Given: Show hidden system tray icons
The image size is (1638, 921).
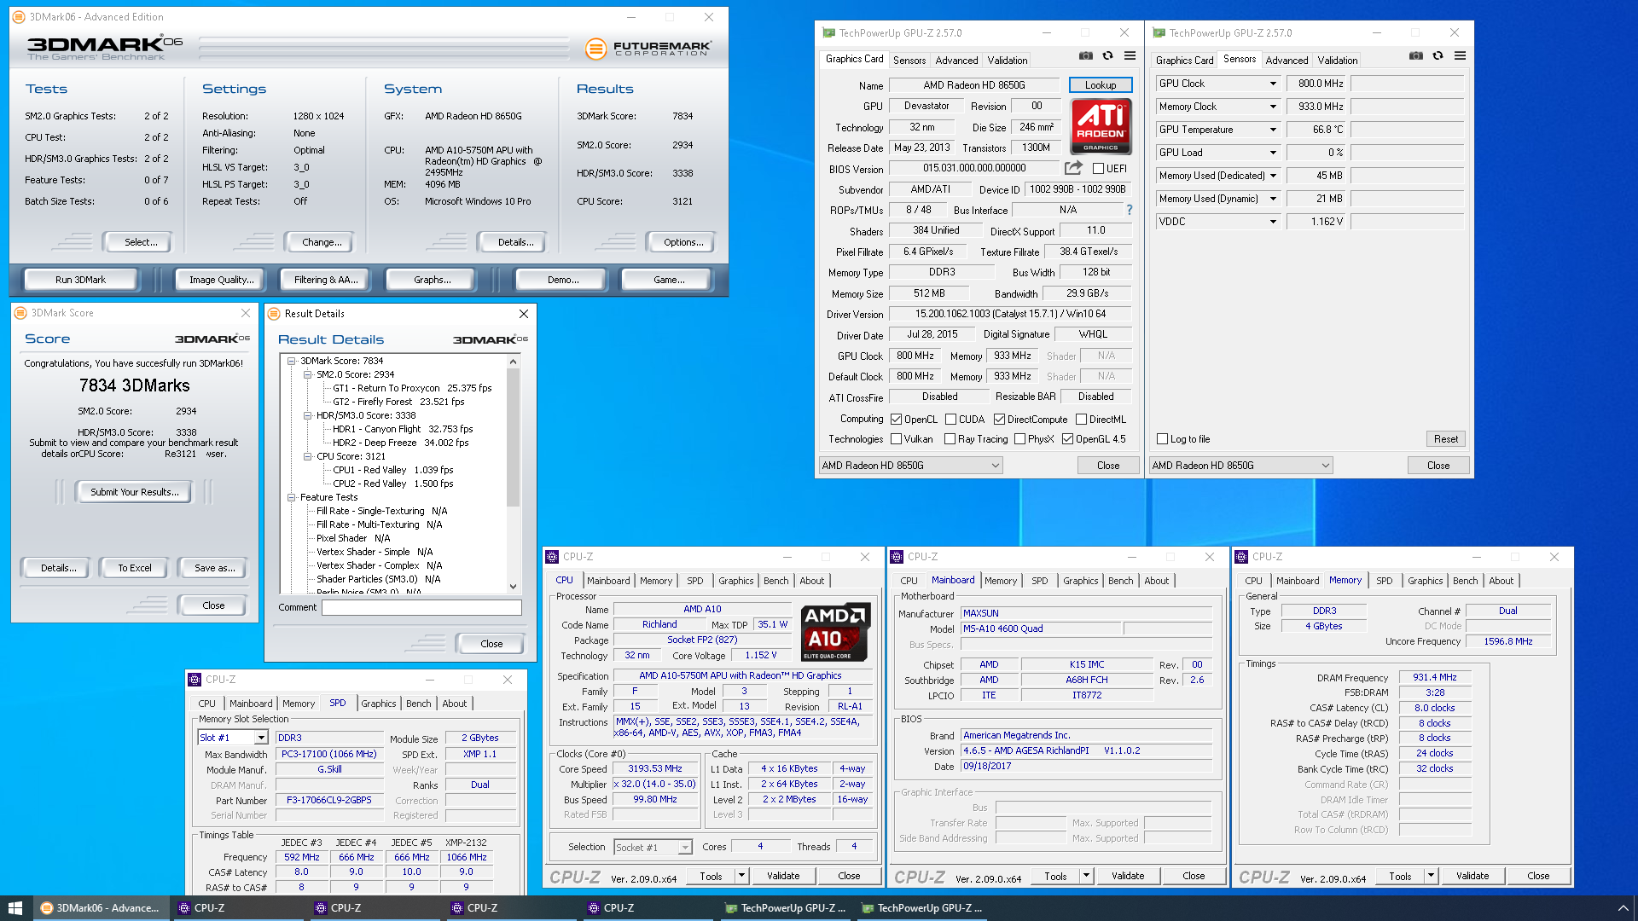Looking at the screenshot, I should (x=1623, y=908).
